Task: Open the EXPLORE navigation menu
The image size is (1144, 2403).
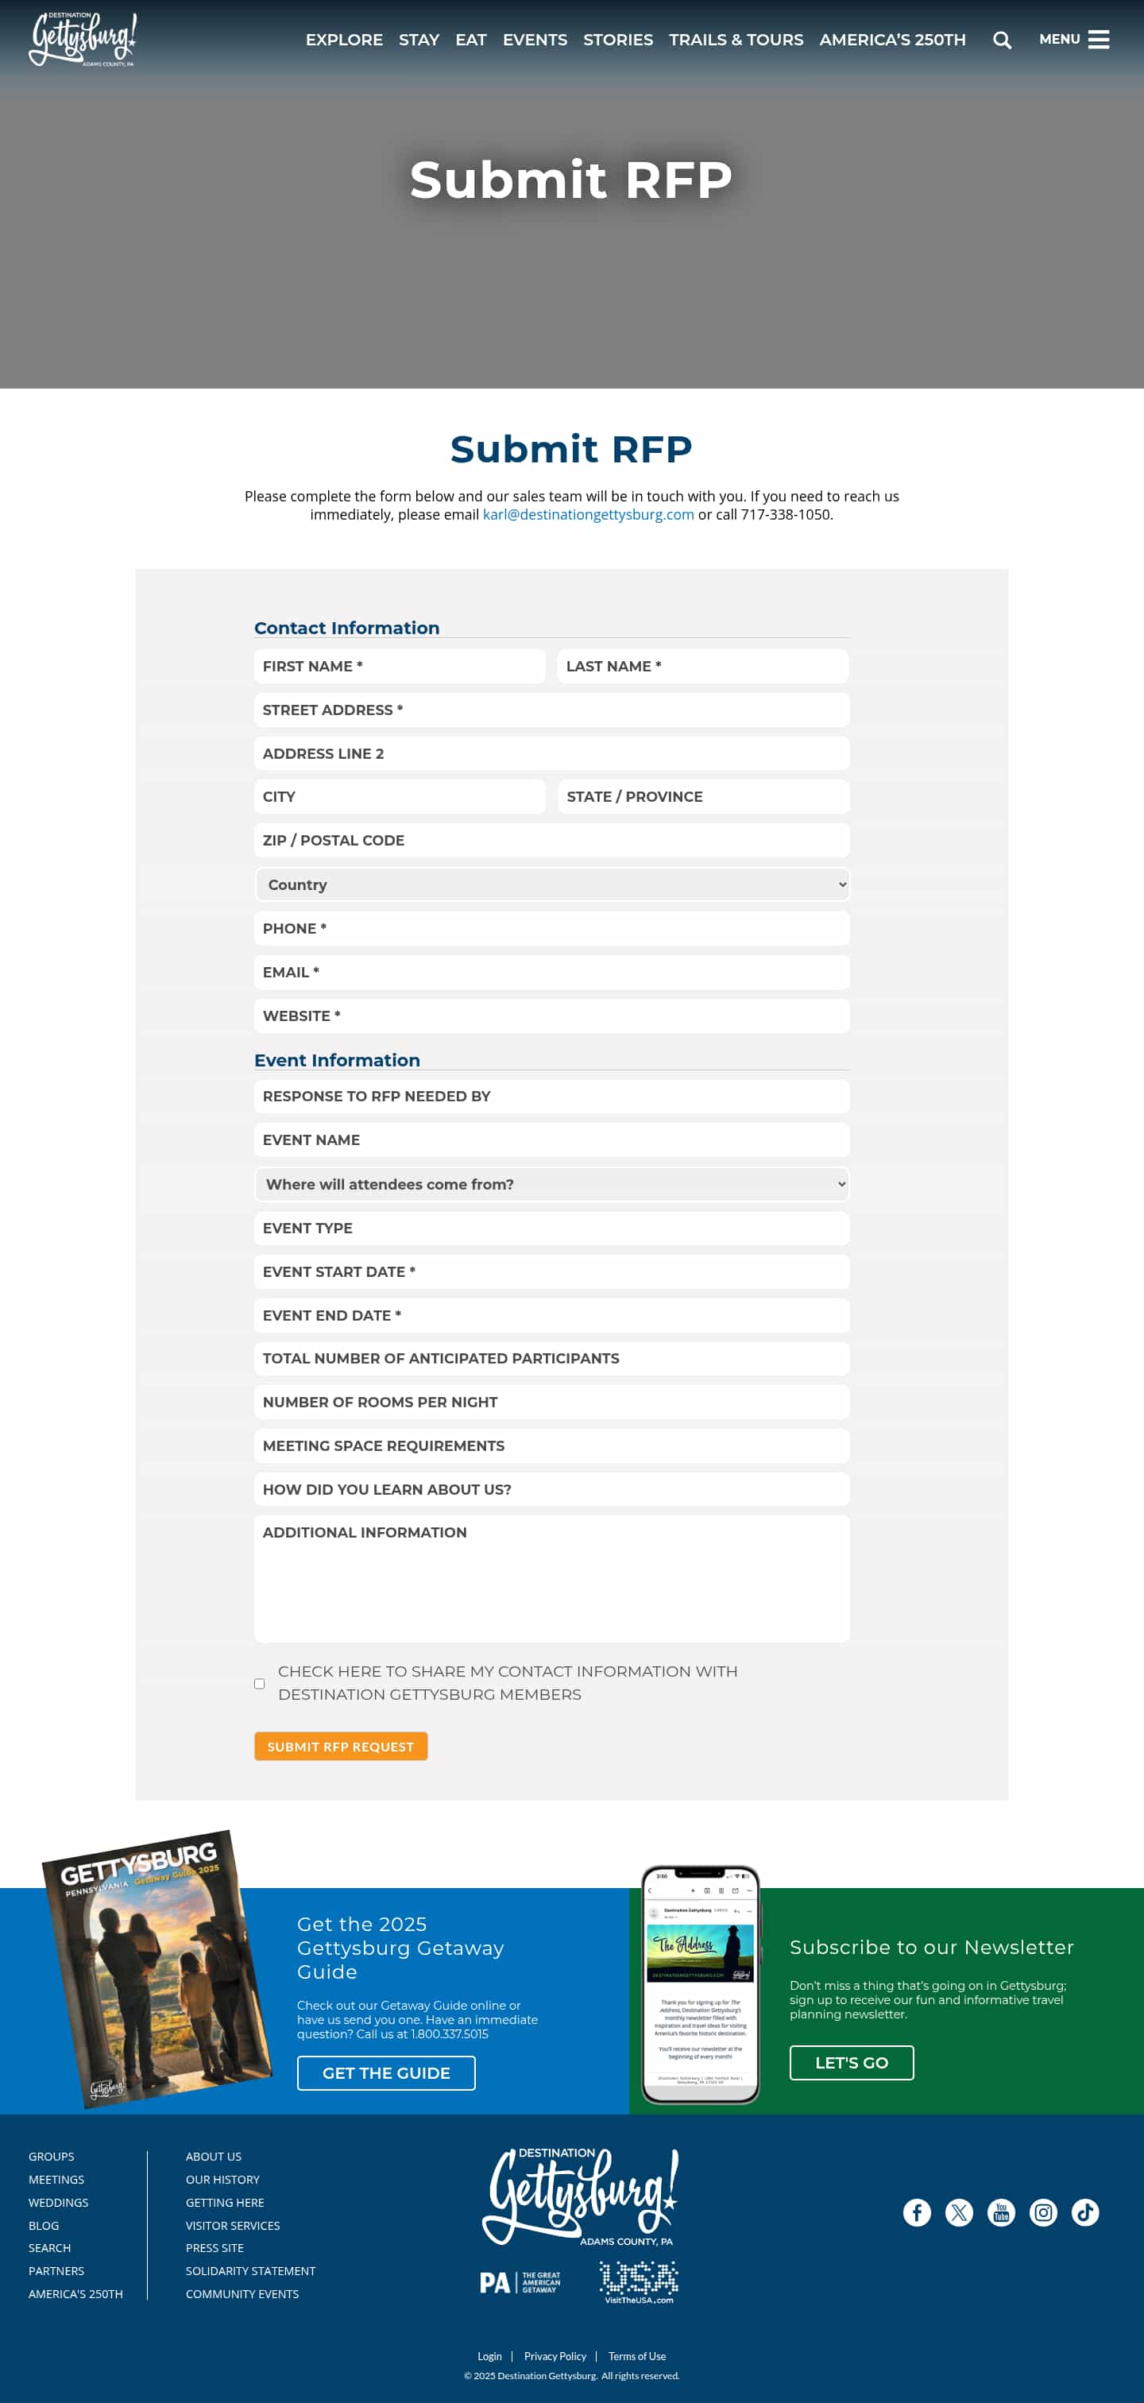Action: (x=344, y=40)
